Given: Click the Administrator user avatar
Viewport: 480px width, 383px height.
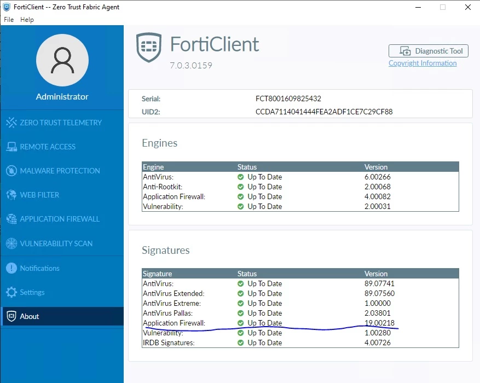Looking at the screenshot, I should 62,60.
